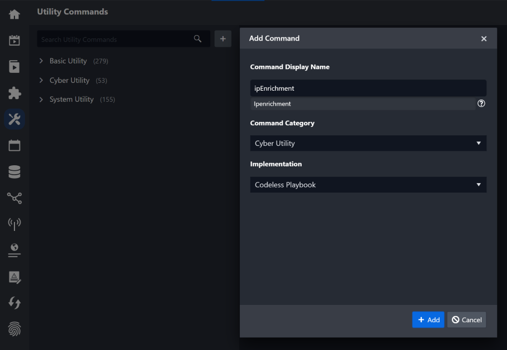Click the sync arrows icon in sidebar
The image size is (507, 350).
(x=14, y=303)
